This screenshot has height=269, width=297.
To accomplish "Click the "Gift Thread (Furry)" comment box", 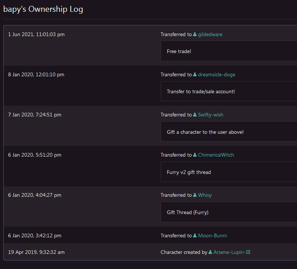I will [x=229, y=212].
